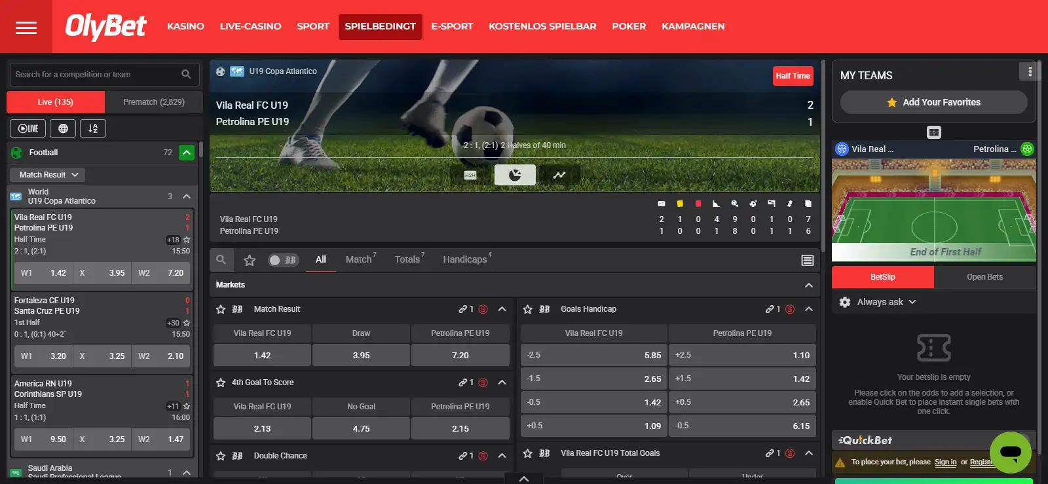The image size is (1048, 484).
Task: Bet on Draw at 3.95 in Match Result
Action: coord(362,355)
